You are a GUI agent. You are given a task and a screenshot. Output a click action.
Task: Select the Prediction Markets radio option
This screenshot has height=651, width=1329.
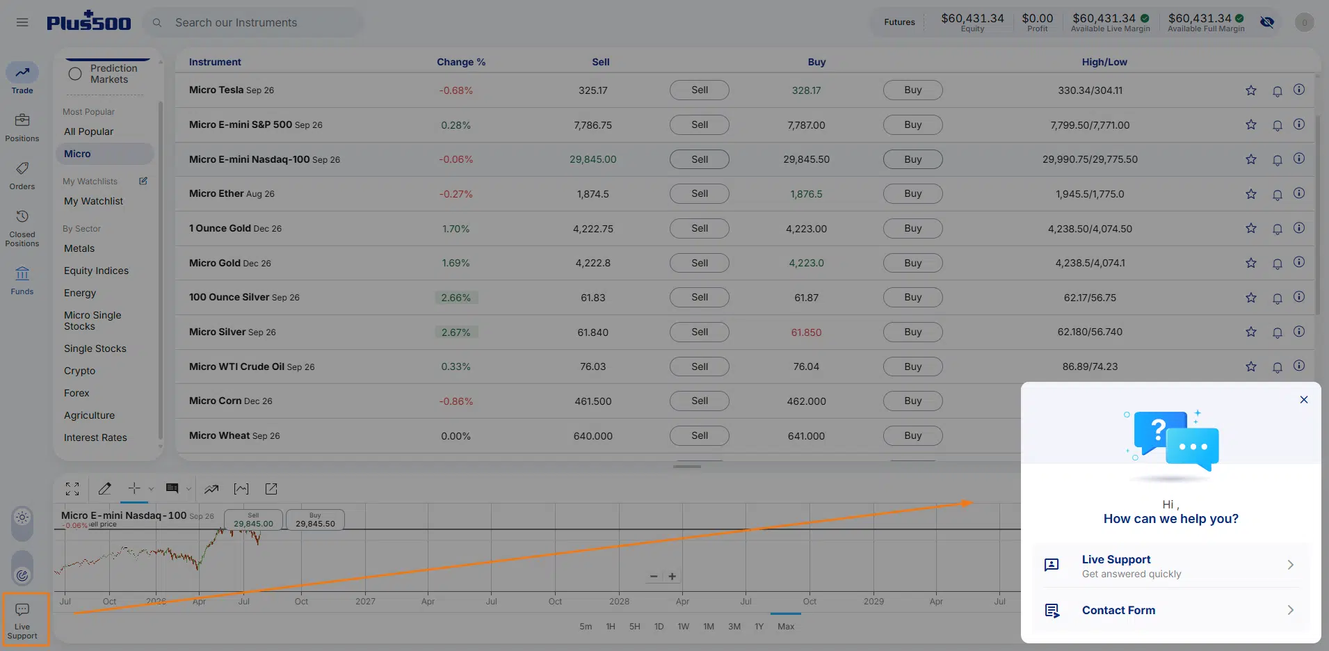coord(75,74)
